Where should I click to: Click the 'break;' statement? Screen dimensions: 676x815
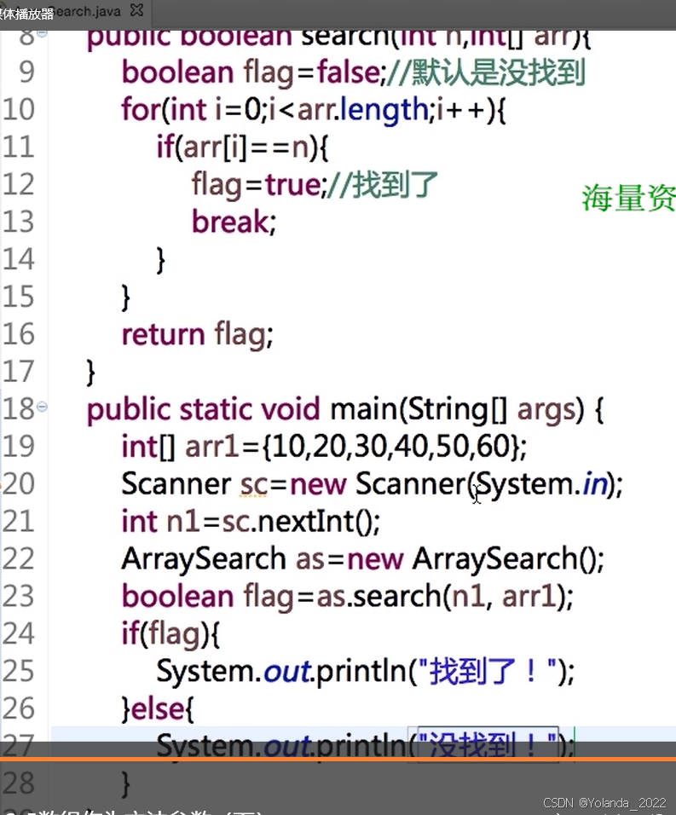(x=234, y=223)
